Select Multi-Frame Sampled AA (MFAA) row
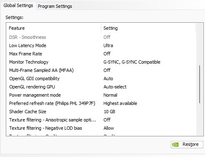This screenshot has height=157, width=205. coord(101,70)
